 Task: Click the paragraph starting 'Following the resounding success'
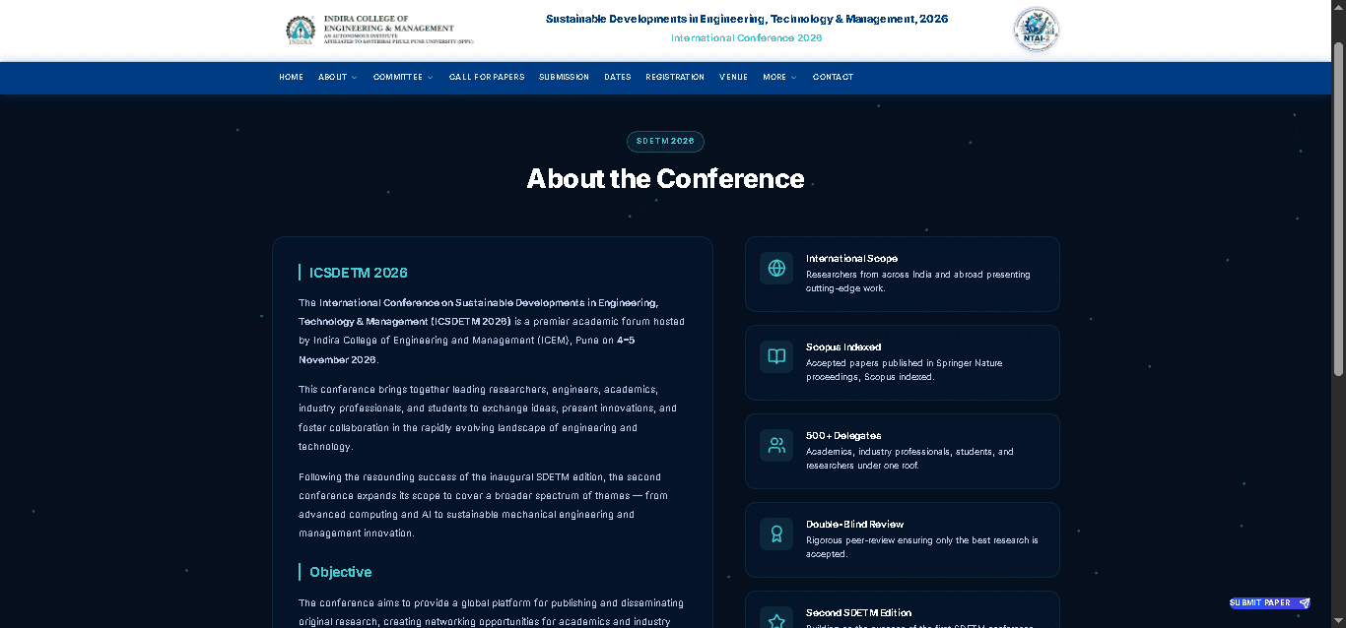[x=483, y=505]
